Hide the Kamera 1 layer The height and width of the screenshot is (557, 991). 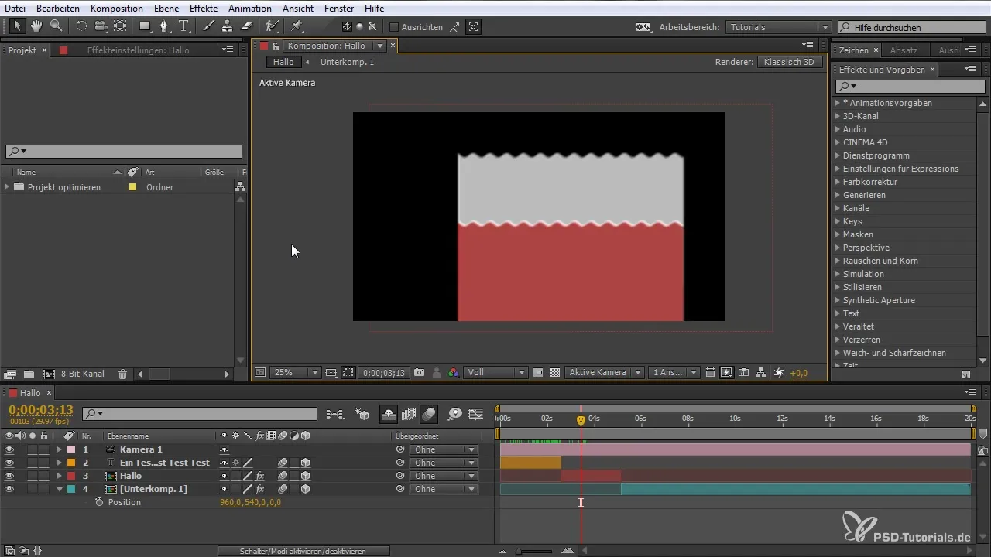9,449
